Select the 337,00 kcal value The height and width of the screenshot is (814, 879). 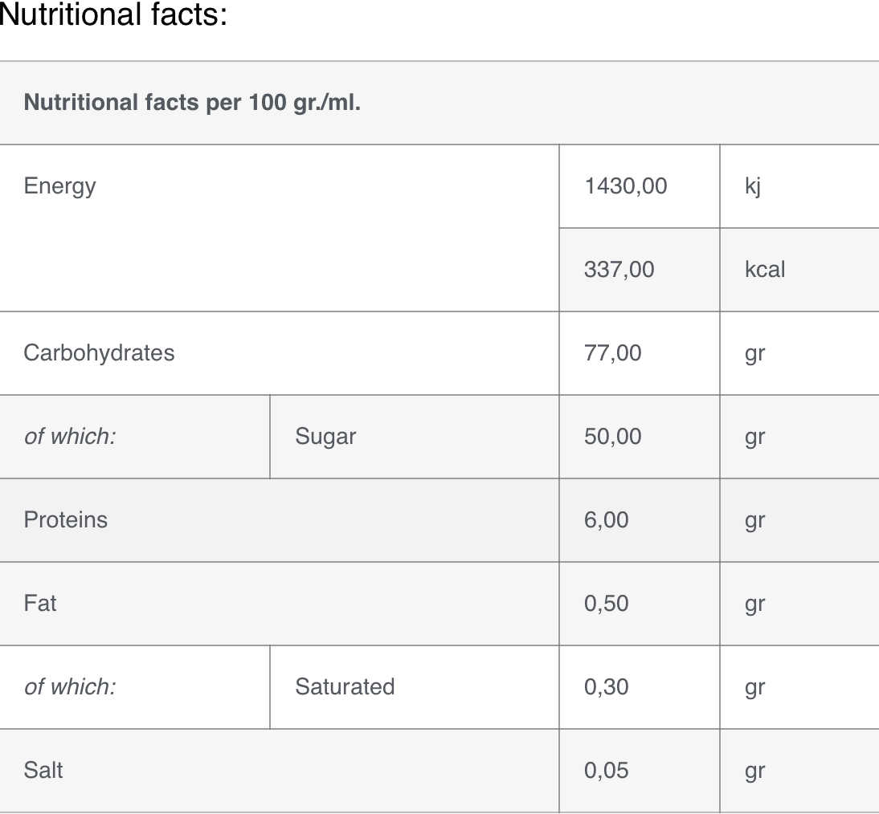pyautogui.click(x=619, y=270)
